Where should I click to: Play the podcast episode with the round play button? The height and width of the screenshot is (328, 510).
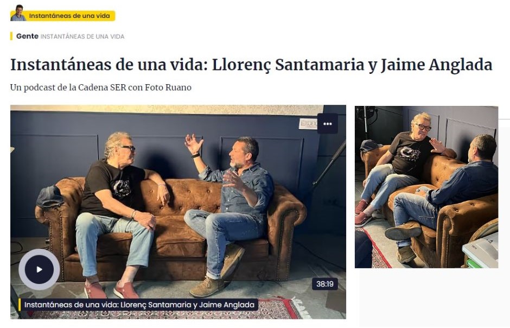(x=40, y=269)
